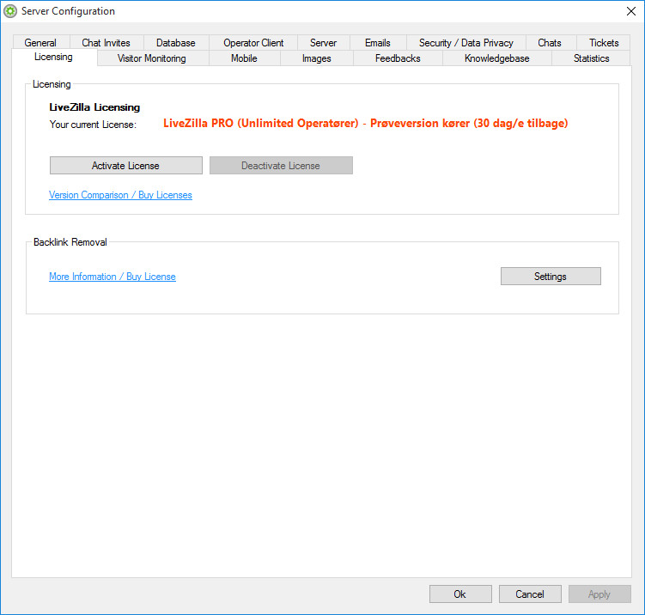This screenshot has width=645, height=615.
Task: Open the Knowledgebase tab
Action: click(x=497, y=58)
